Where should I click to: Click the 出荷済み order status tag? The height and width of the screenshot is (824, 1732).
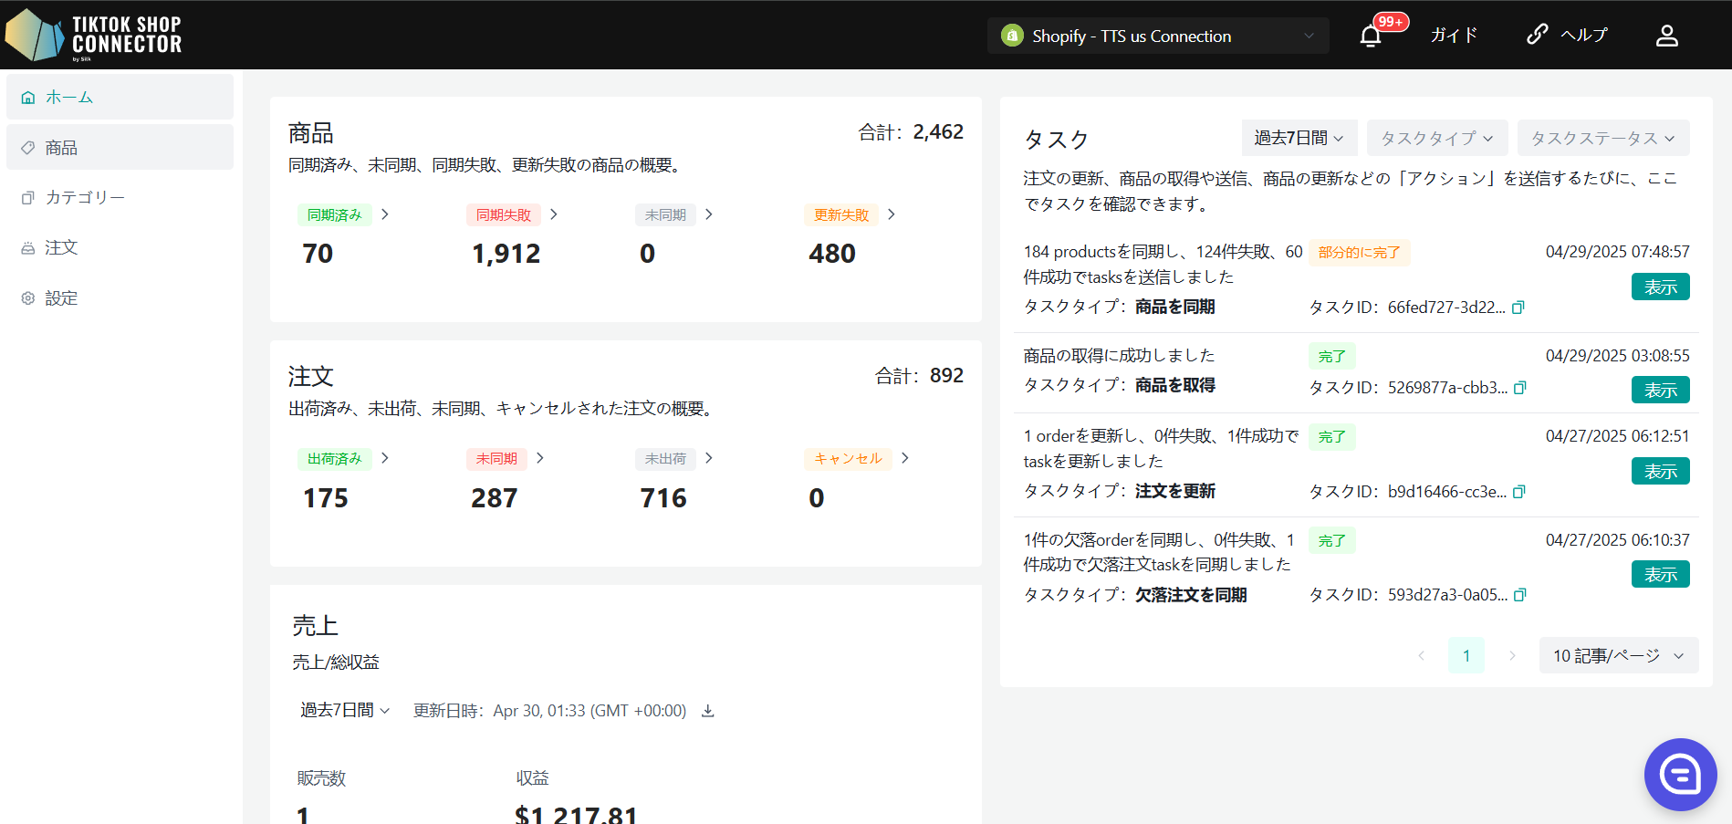tap(335, 458)
